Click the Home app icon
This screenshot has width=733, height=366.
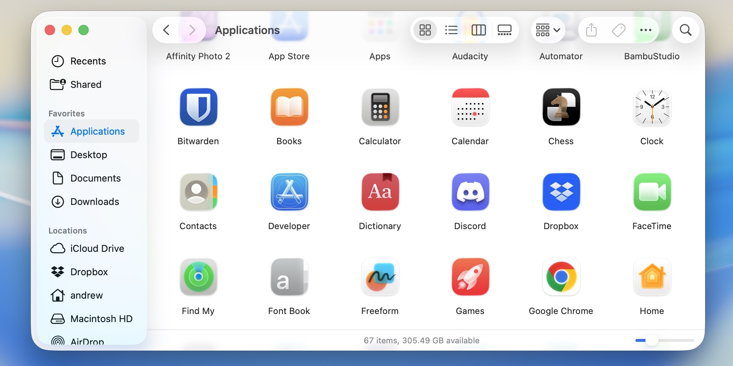(652, 277)
